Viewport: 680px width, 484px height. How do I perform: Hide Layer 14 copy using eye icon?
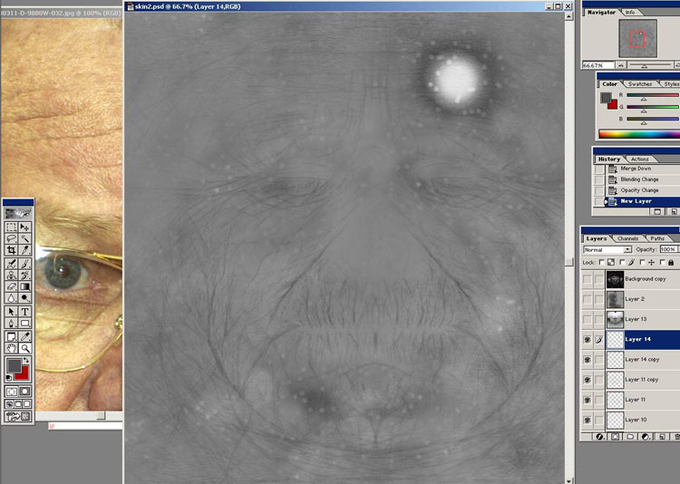pyautogui.click(x=587, y=360)
